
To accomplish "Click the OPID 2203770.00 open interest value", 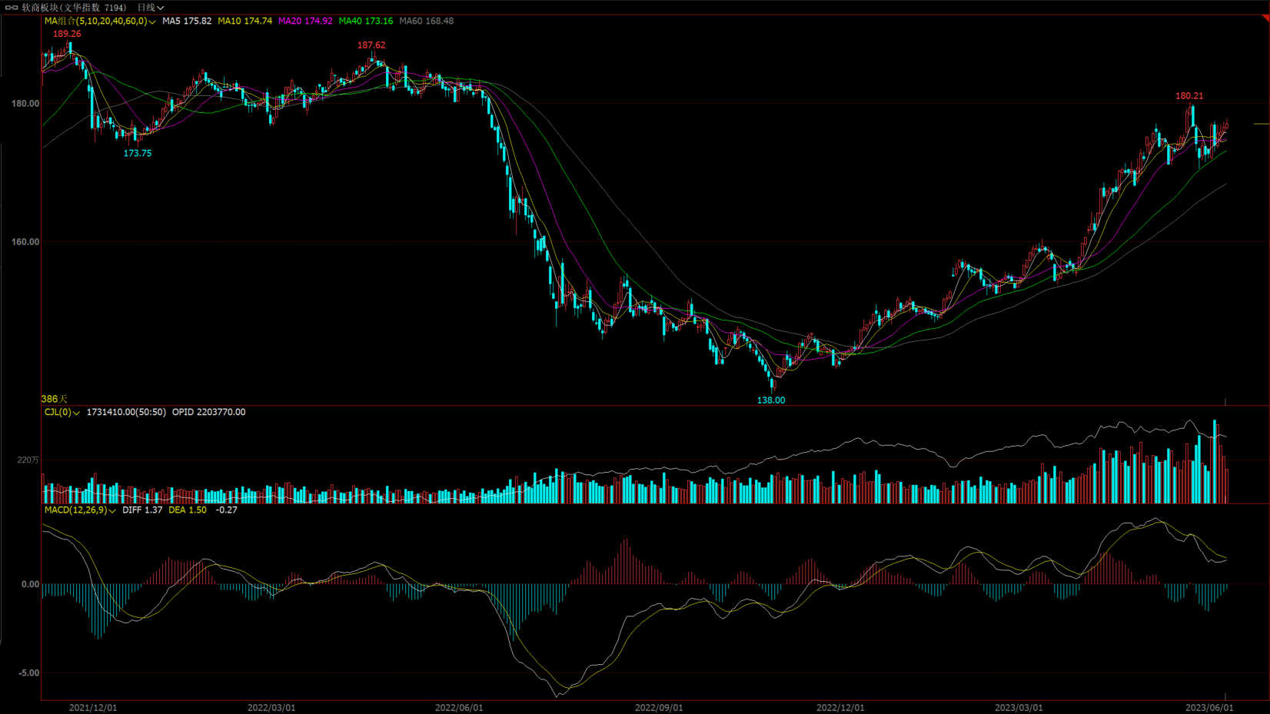I will (x=209, y=412).
